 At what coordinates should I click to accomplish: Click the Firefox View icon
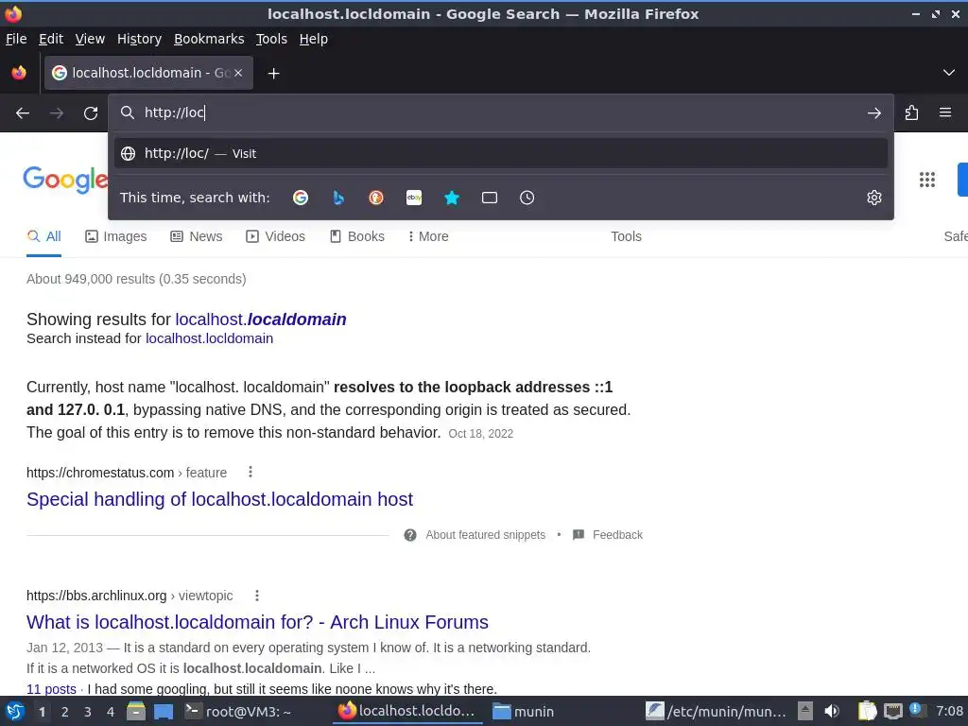[19, 73]
